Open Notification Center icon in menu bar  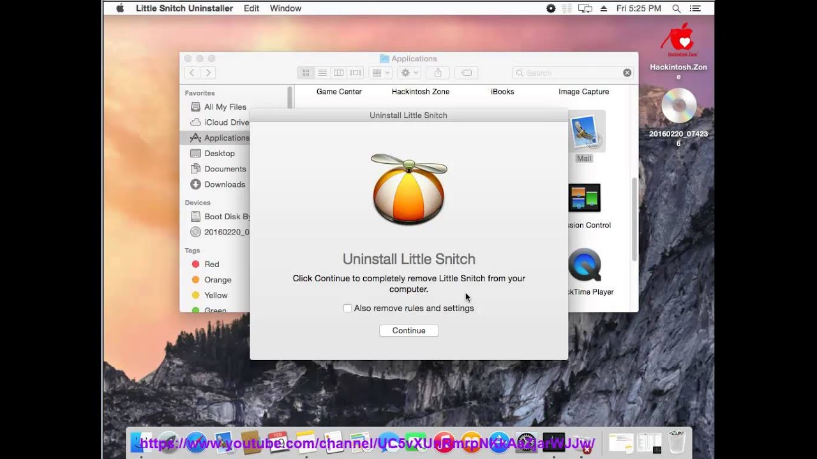click(x=696, y=8)
